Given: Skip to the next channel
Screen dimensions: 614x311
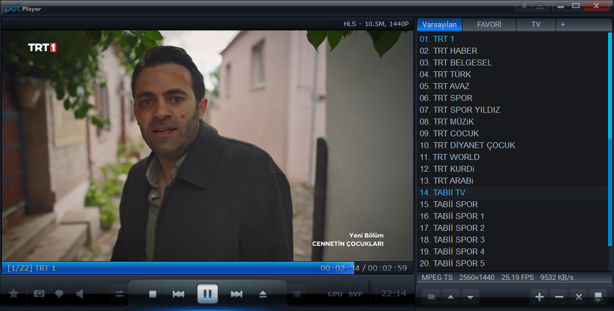Looking at the screenshot, I should (237, 294).
